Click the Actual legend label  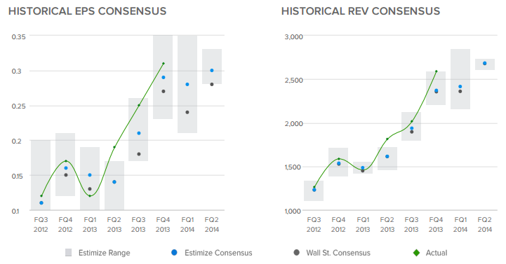(x=437, y=253)
